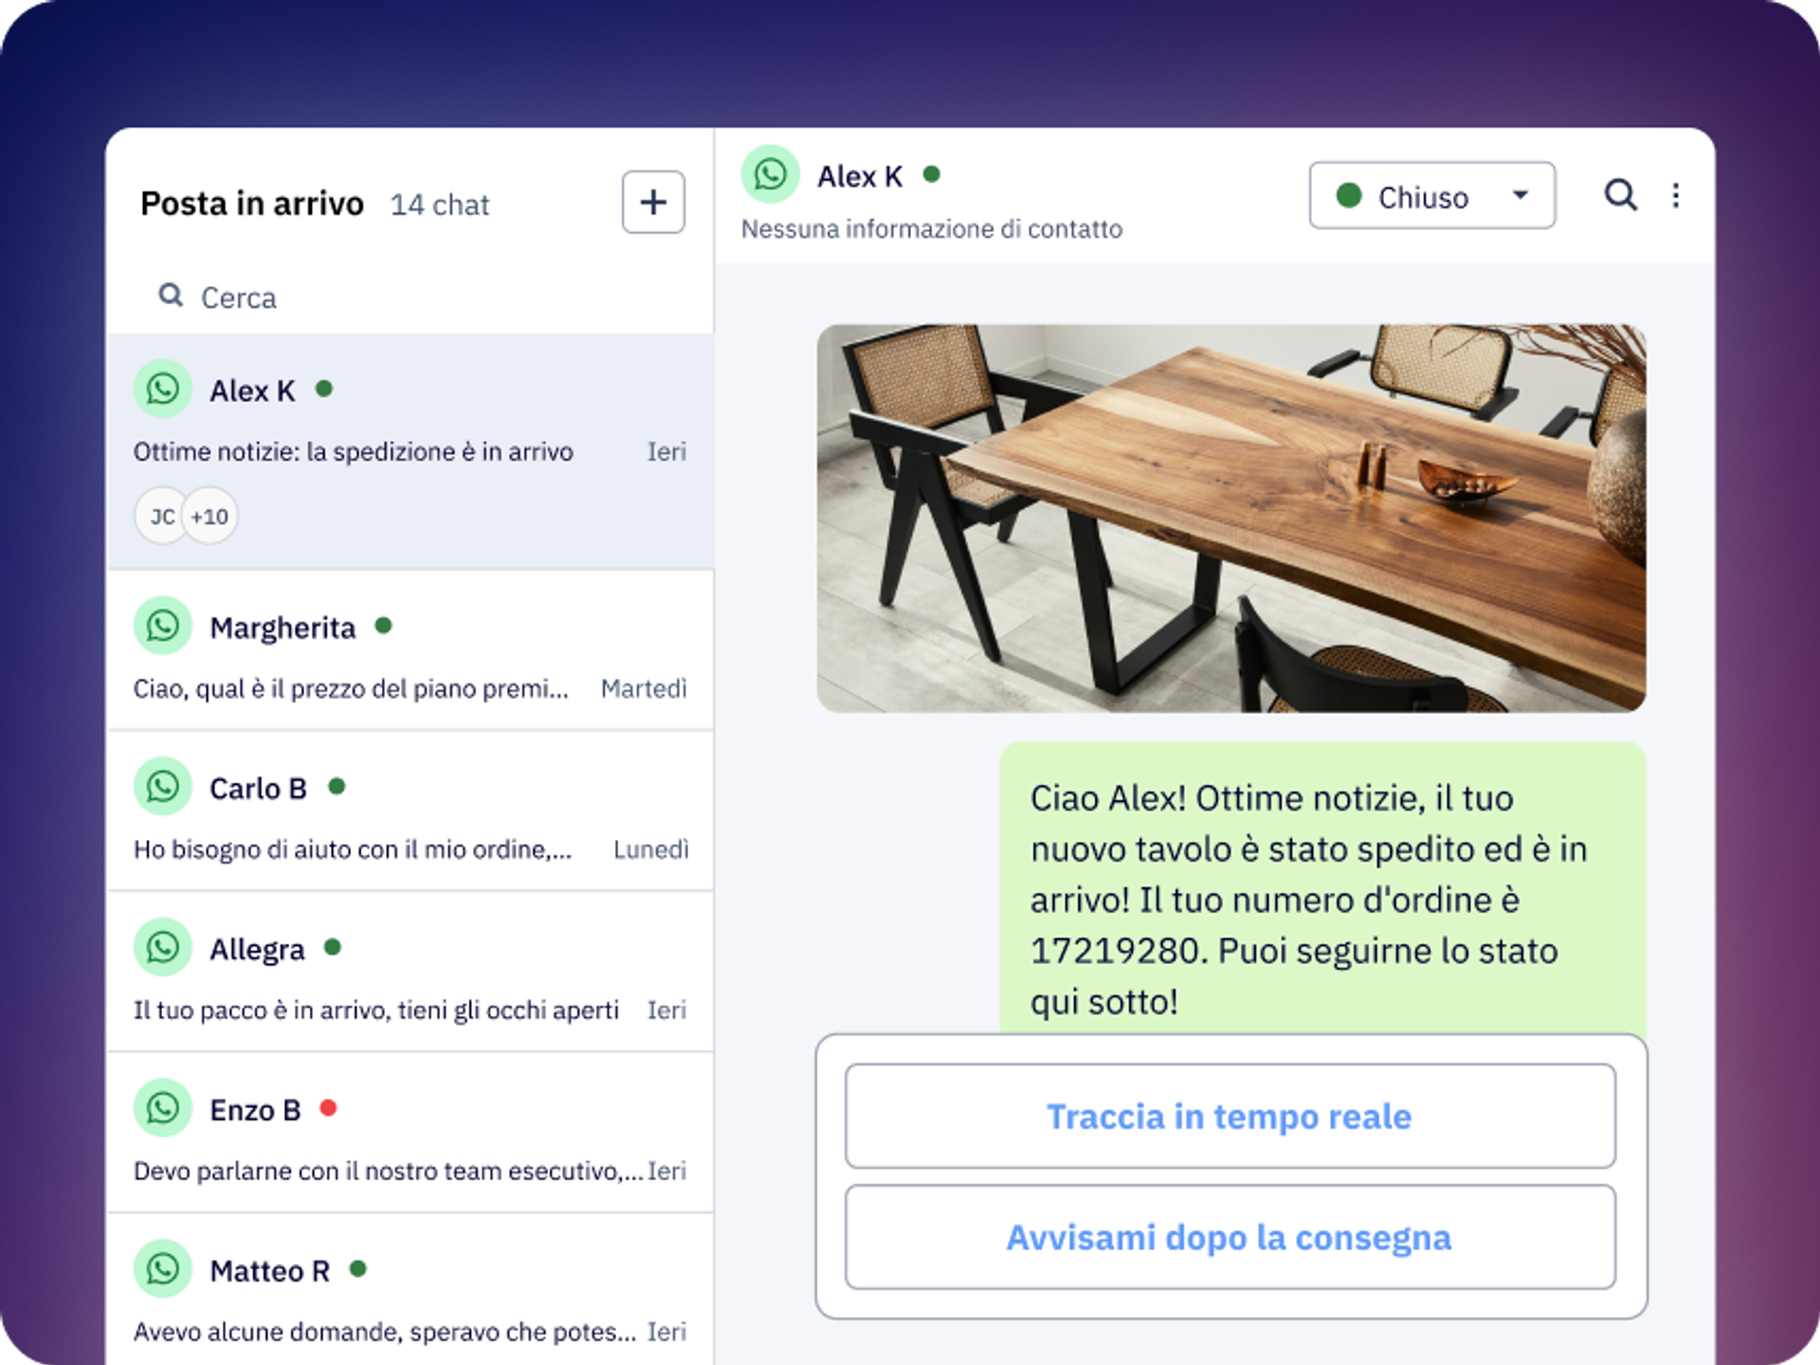Click the green order message bubble

1323,888
